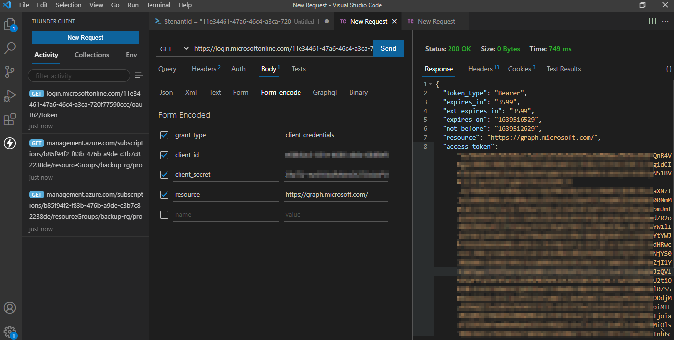Image resolution: width=674 pixels, height=340 pixels.
Task: Select the Json body type
Action: [166, 92]
